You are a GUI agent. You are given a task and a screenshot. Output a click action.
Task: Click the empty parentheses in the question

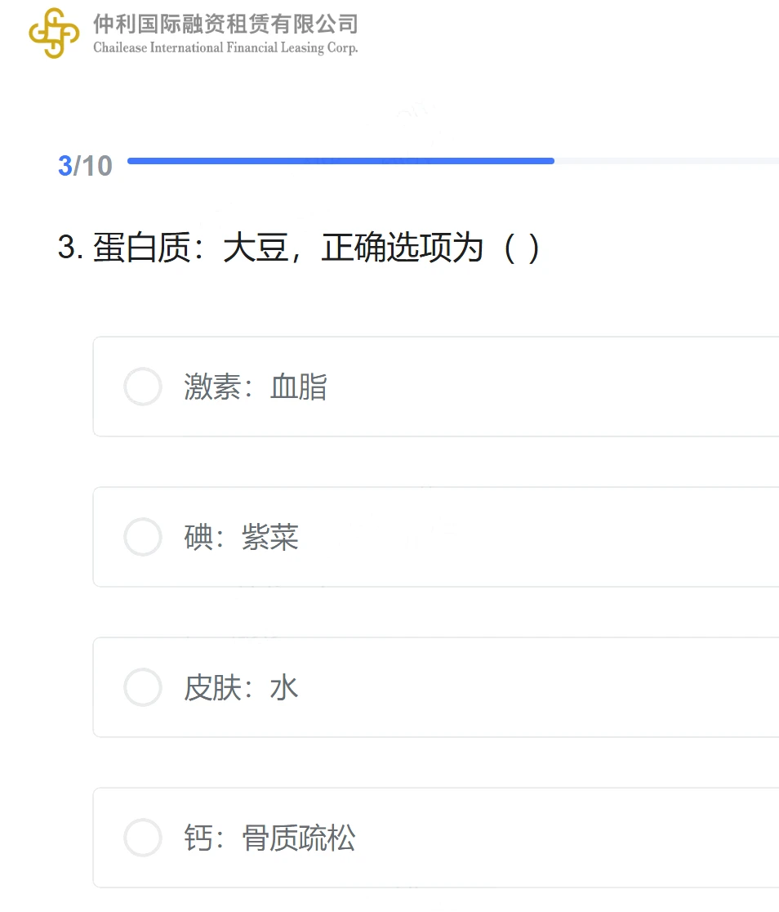[522, 248]
